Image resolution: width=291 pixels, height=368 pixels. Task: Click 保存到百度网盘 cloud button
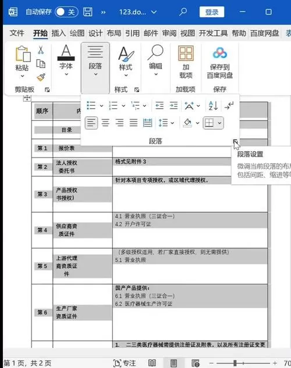pyautogui.click(x=220, y=63)
